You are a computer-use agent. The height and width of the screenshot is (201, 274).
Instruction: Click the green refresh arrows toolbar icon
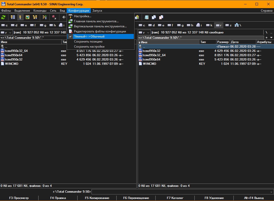coord(3,17)
